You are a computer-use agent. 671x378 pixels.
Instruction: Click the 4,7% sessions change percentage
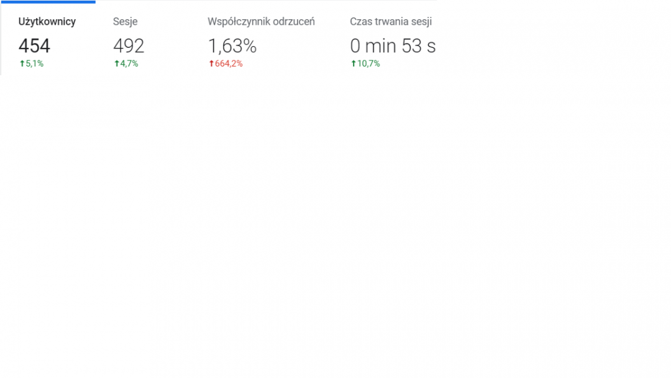129,63
